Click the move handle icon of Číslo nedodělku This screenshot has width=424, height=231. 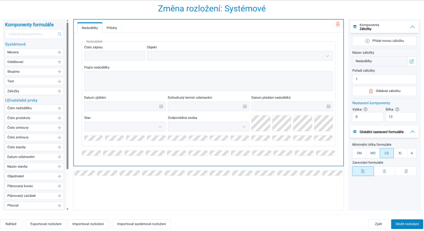[59, 108]
